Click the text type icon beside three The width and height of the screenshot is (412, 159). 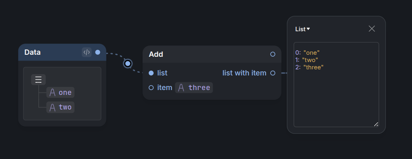tap(181, 88)
